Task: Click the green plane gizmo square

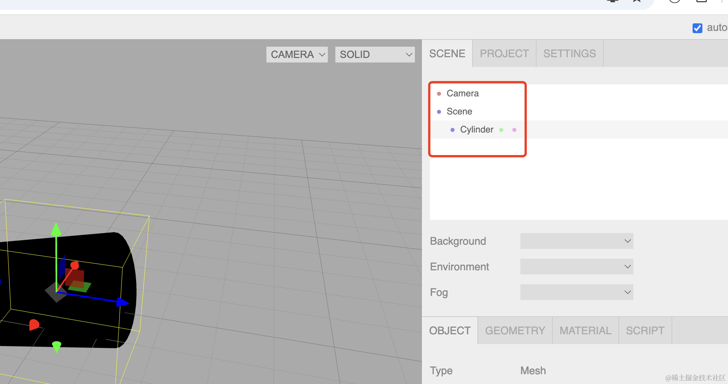Action: pos(80,287)
